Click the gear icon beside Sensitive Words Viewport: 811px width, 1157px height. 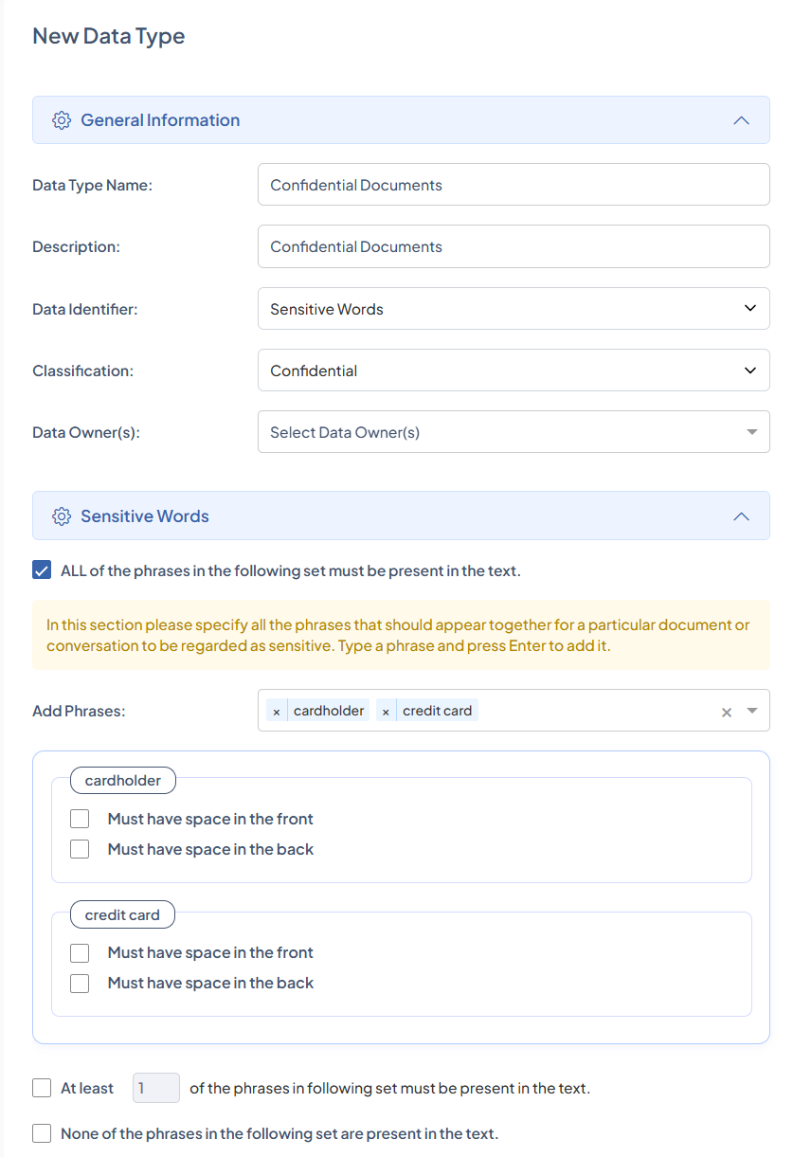[x=62, y=516]
